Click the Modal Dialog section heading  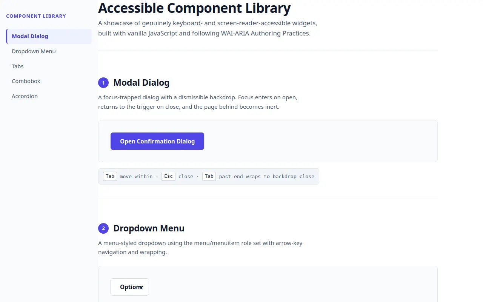pyautogui.click(x=141, y=83)
